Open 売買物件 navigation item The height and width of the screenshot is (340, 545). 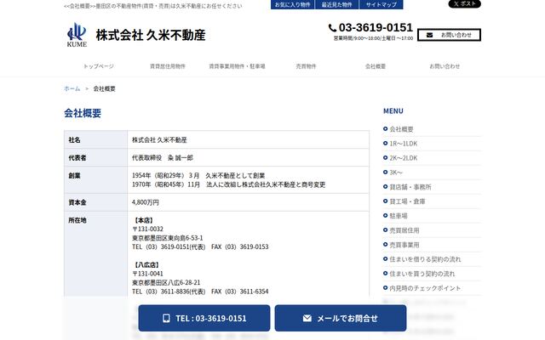(306, 66)
